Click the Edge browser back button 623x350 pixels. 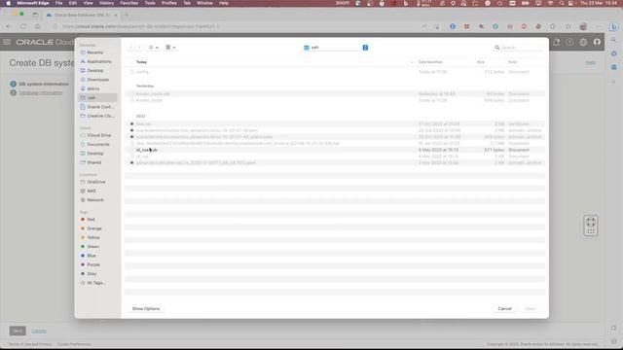click(9, 26)
